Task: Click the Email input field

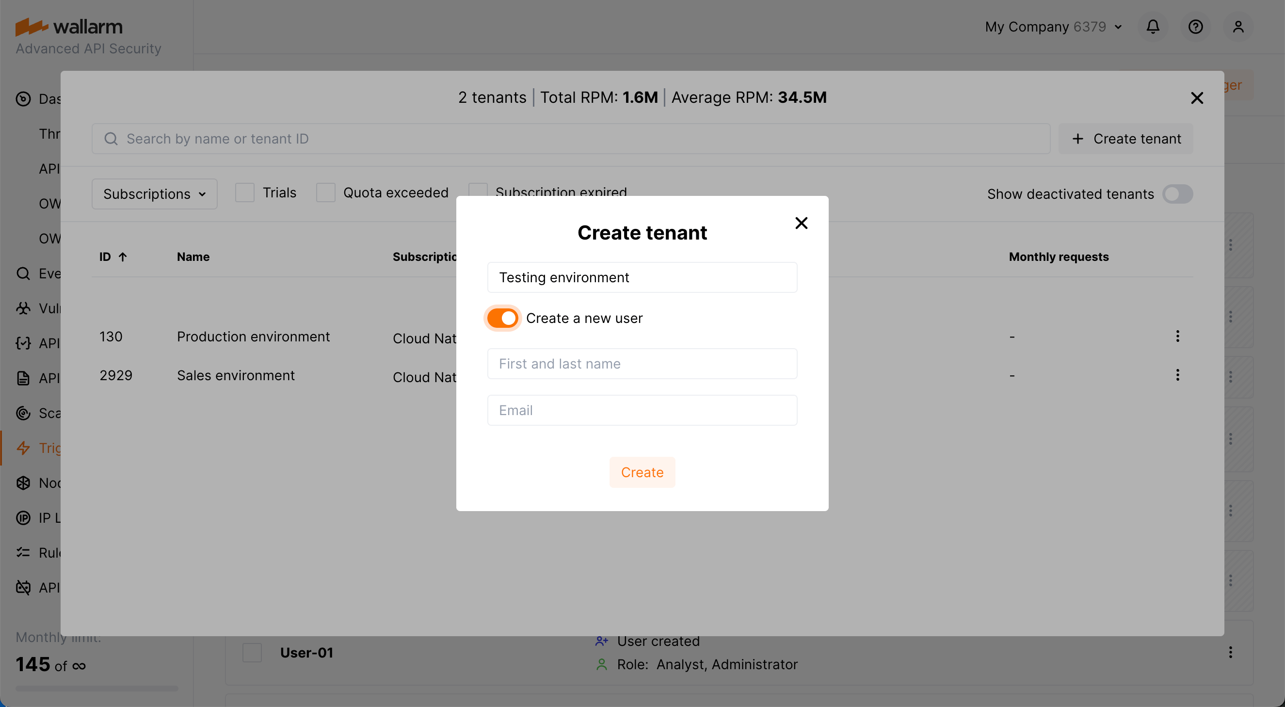Action: click(642, 410)
